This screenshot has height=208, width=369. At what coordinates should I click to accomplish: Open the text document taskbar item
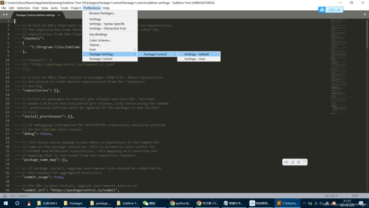click(233, 203)
